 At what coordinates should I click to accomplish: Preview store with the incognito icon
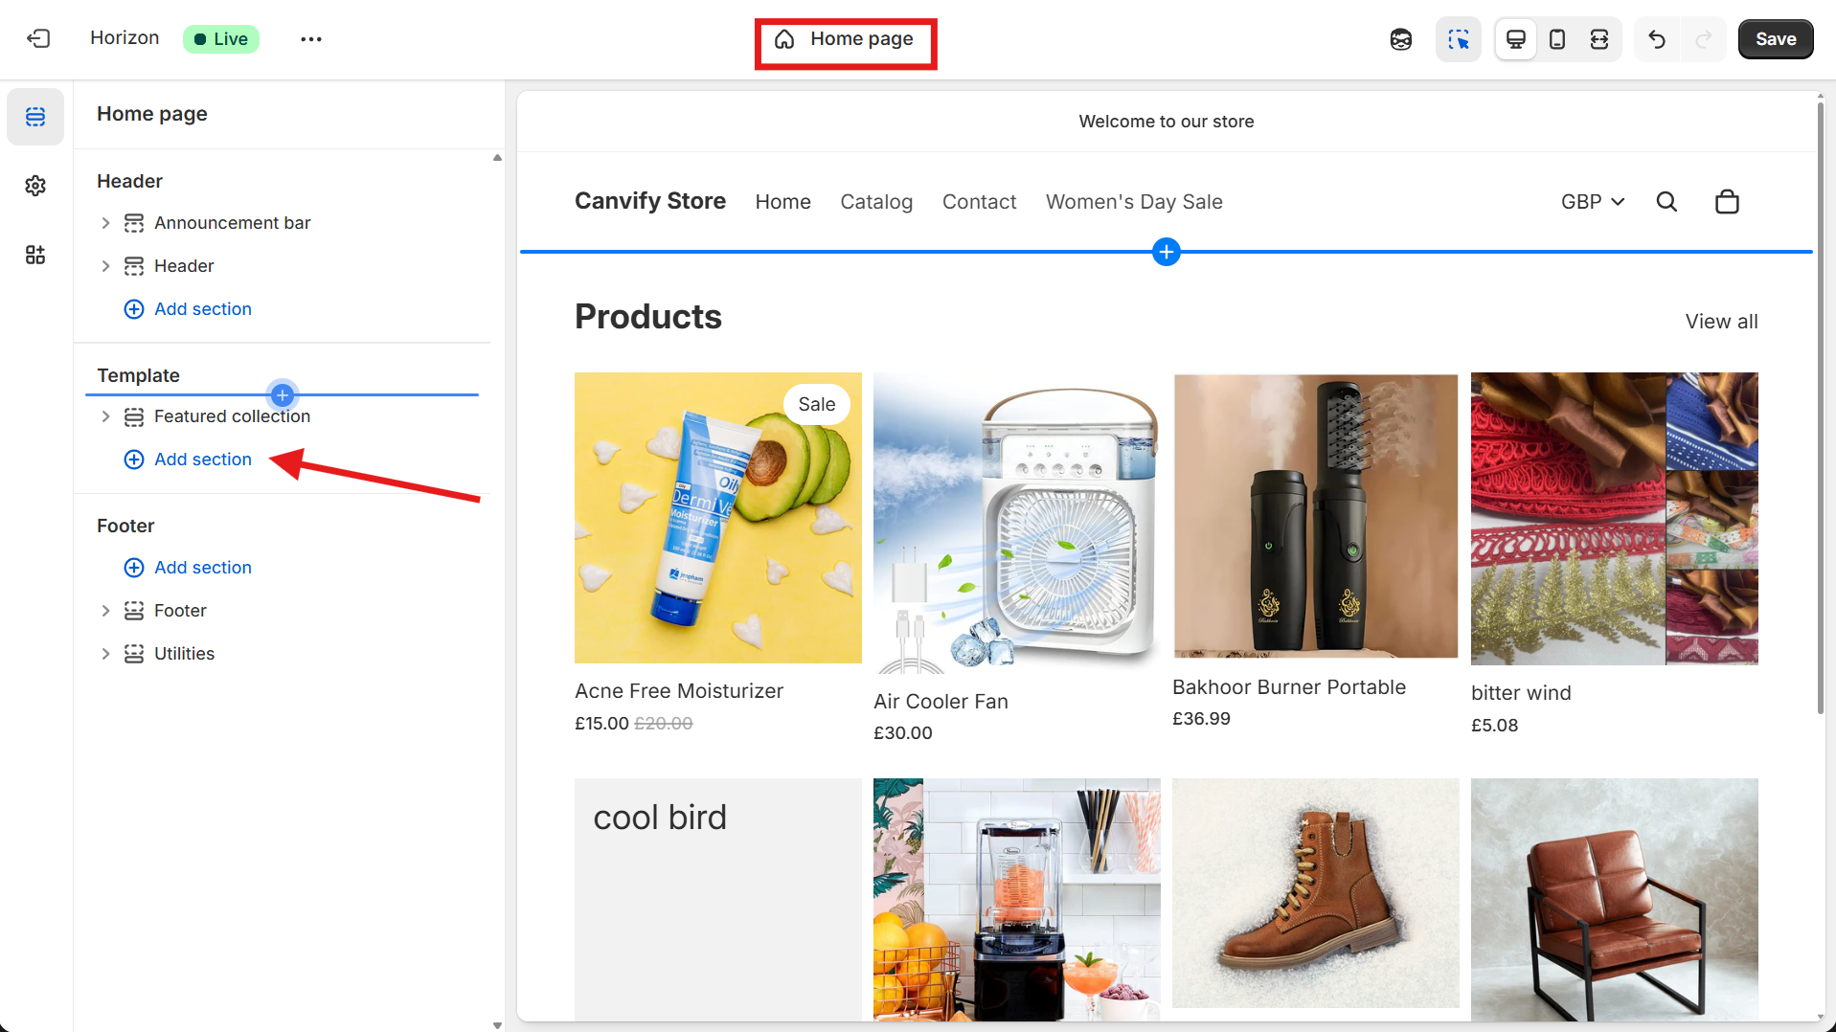1400,39
